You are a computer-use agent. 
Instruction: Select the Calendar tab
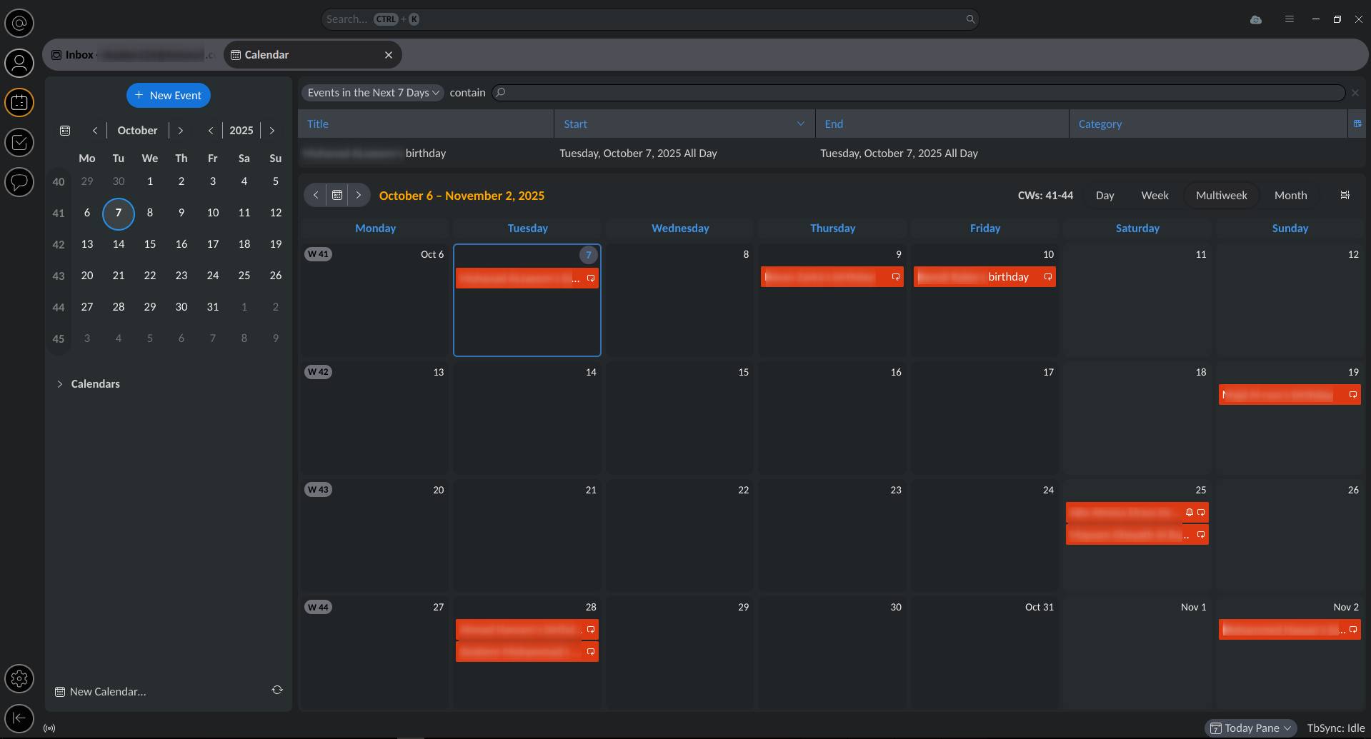point(312,55)
